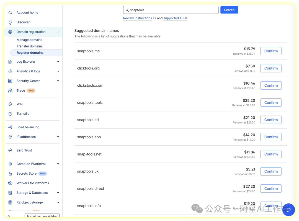The height and width of the screenshot is (221, 299).
Task: Select Transfer domains in sidebar
Action: pyautogui.click(x=30, y=46)
